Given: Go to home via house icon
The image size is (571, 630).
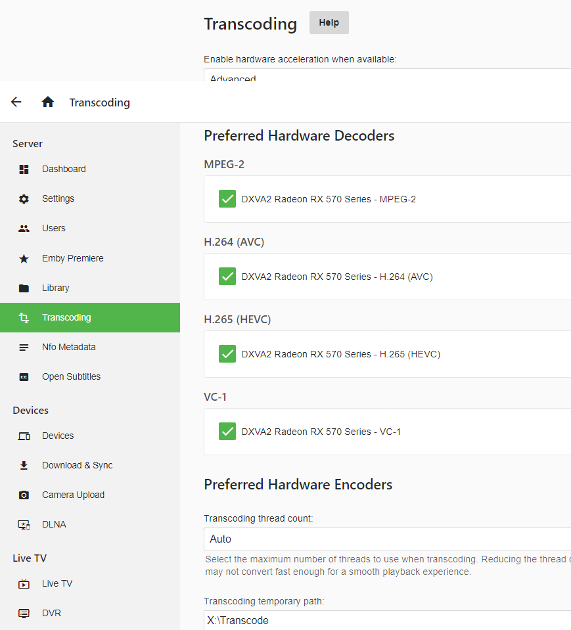Looking at the screenshot, I should [47, 102].
